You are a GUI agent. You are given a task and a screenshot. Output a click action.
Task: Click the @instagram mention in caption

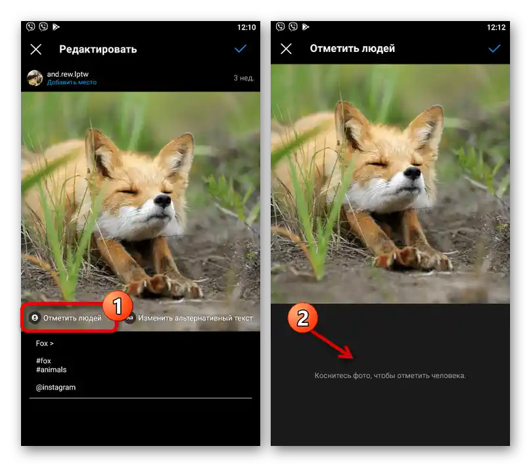(56, 387)
